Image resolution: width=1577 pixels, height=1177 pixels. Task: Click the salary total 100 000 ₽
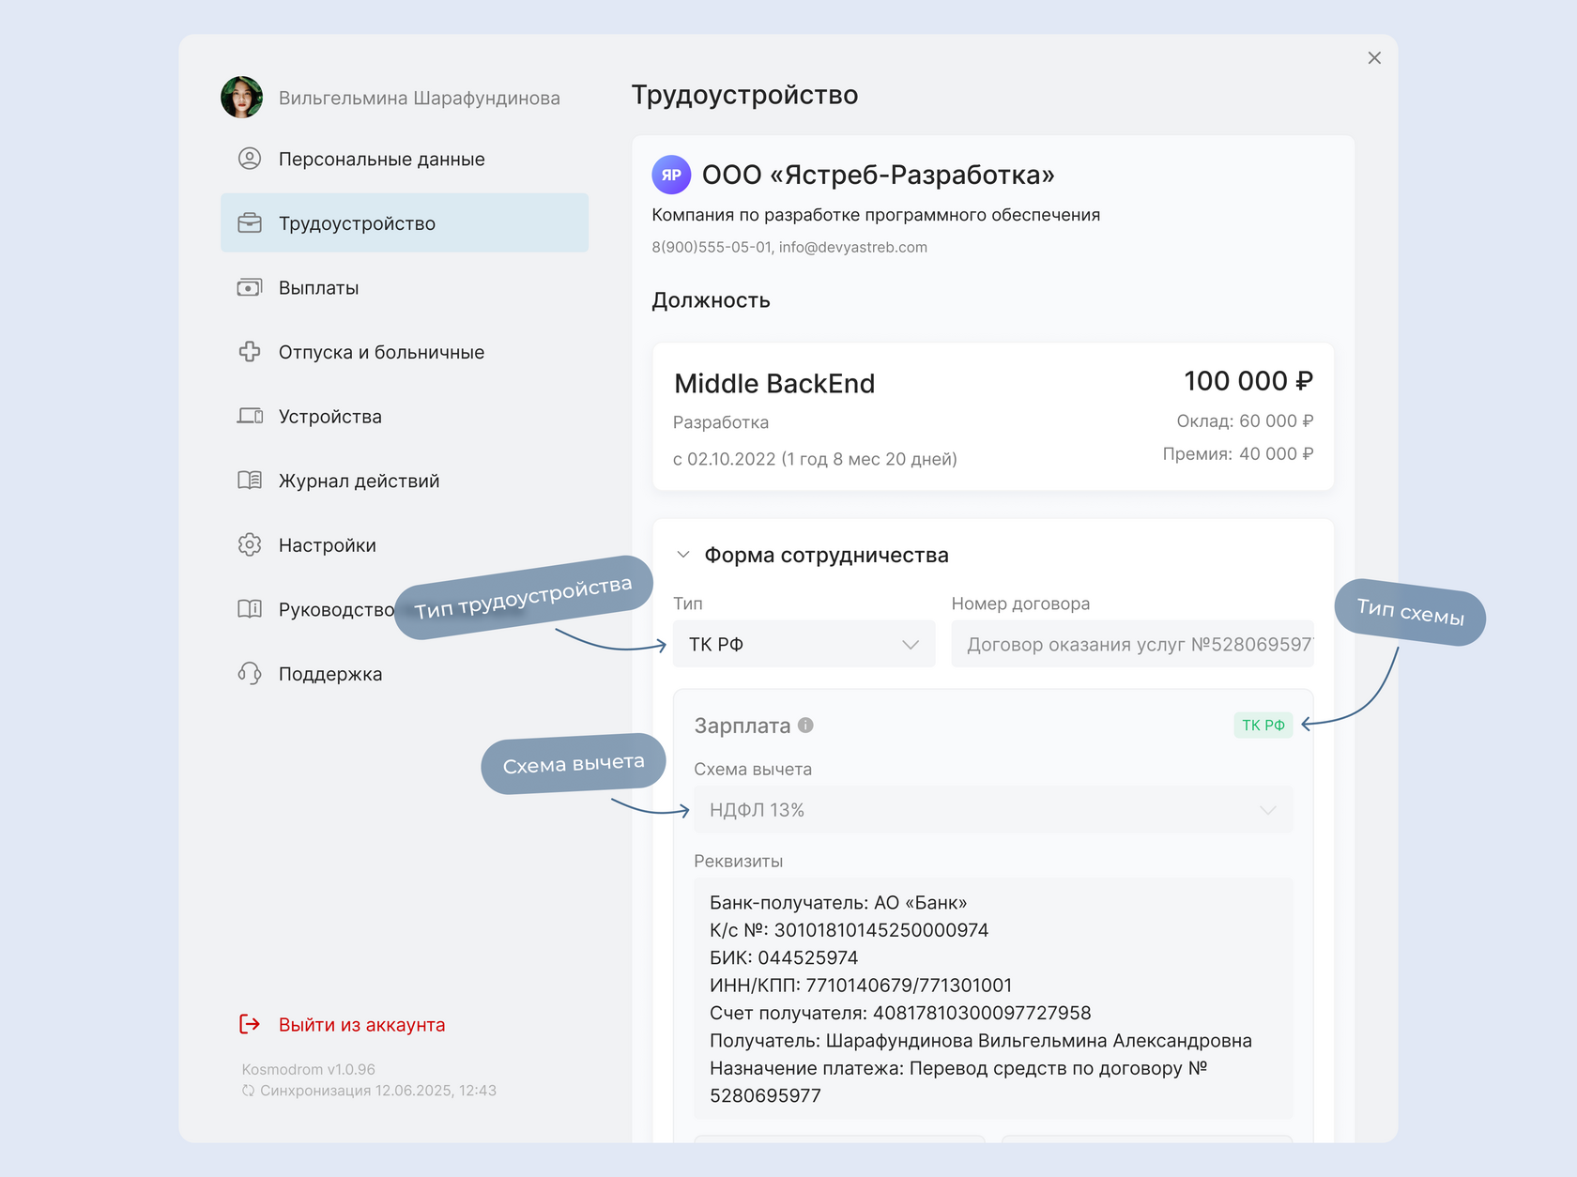[x=1248, y=380]
